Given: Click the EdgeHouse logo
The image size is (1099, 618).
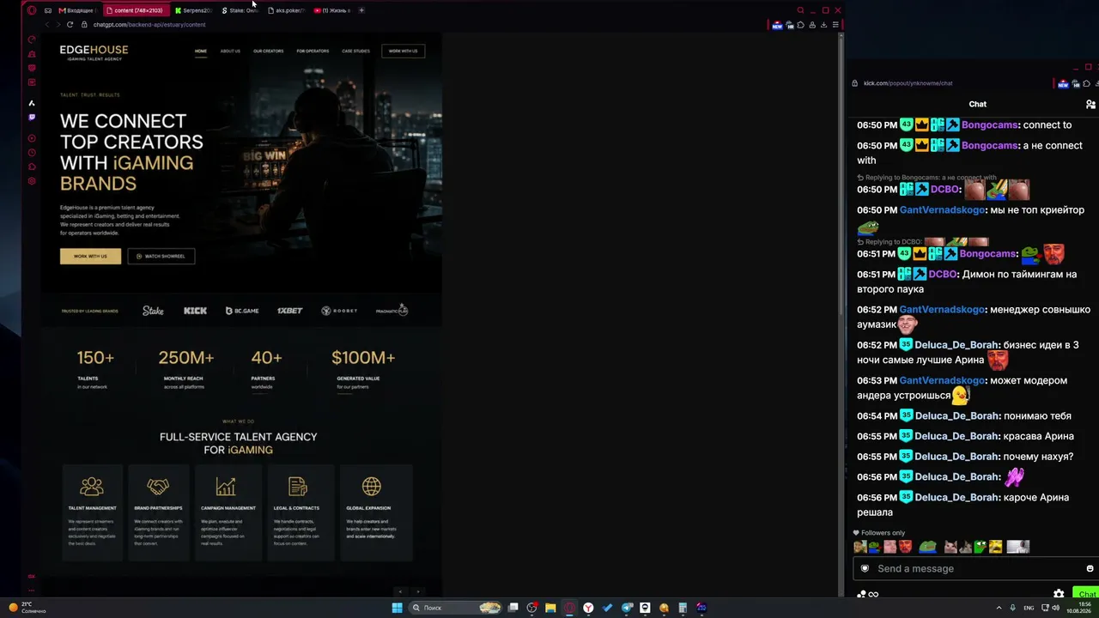Looking at the screenshot, I should tap(94, 52).
